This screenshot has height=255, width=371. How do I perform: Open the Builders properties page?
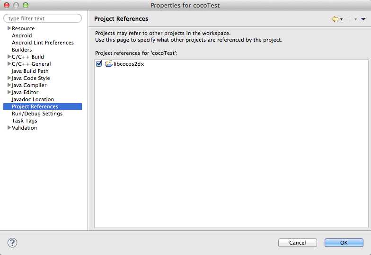point(22,50)
